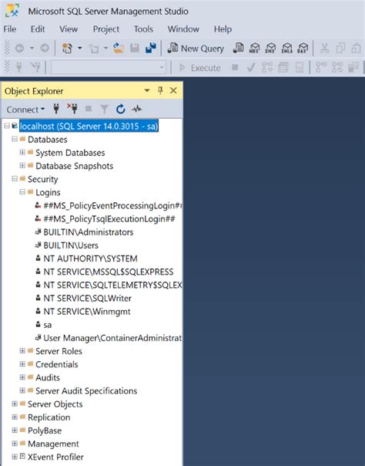Open Object Explorer window position dropdown arrow
Image resolution: width=365 pixels, height=466 pixels.
(147, 90)
